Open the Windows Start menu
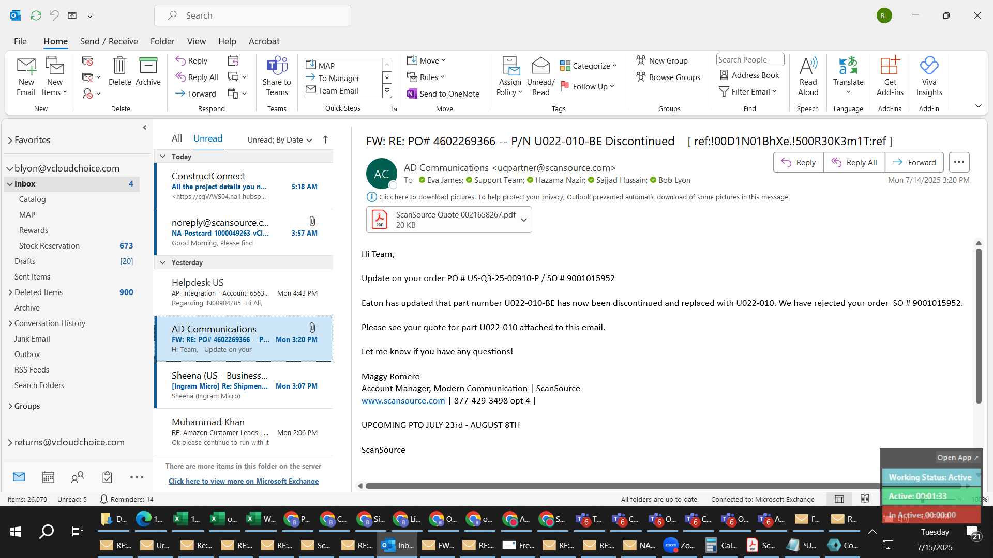 tap(16, 531)
